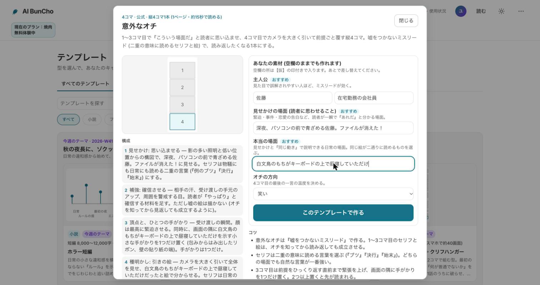Open the three-dots more menu
Viewport: 540px width, 285px height.
click(521, 11)
